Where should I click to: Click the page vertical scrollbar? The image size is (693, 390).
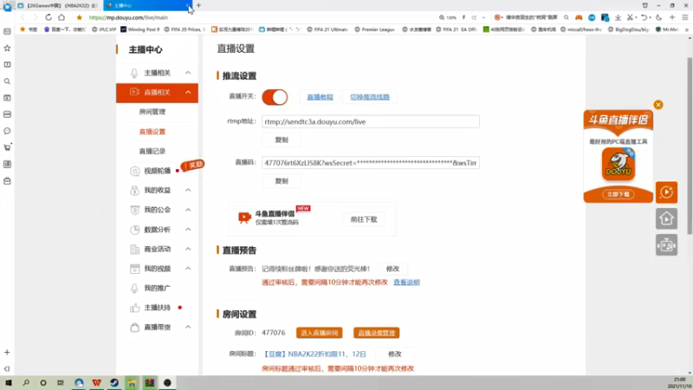pos(690,146)
